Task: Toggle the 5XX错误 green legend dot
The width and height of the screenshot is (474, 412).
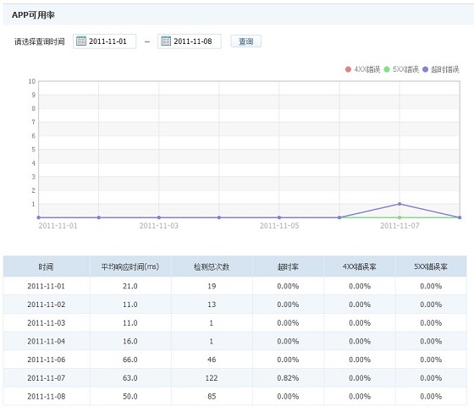Action: coord(387,69)
